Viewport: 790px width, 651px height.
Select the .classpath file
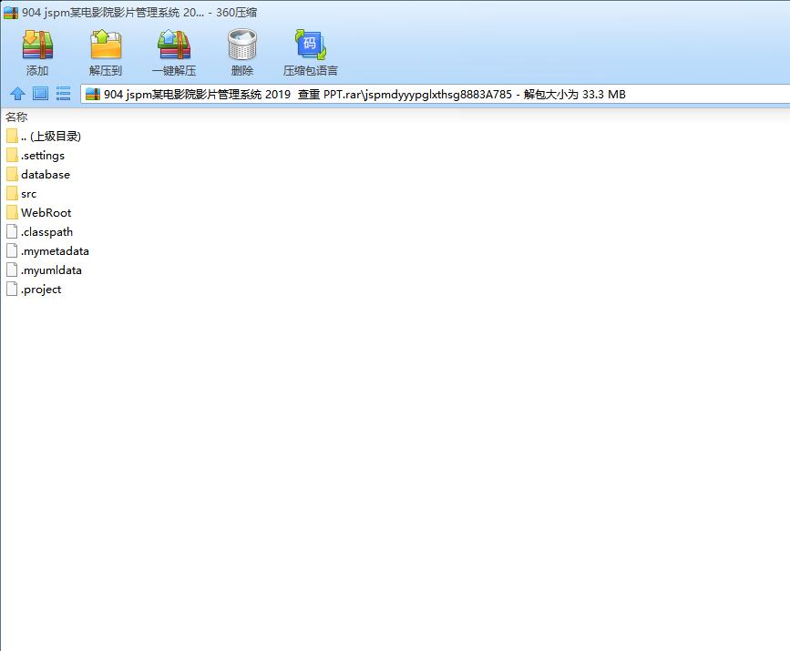[40, 231]
